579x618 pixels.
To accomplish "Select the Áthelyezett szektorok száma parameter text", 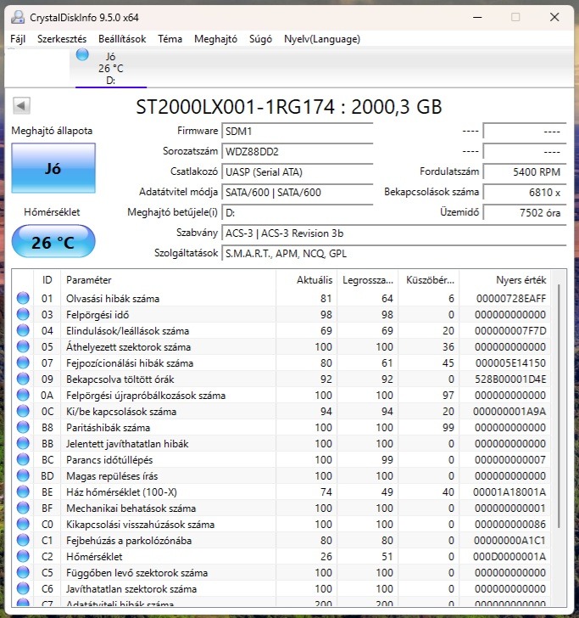I will pos(128,347).
